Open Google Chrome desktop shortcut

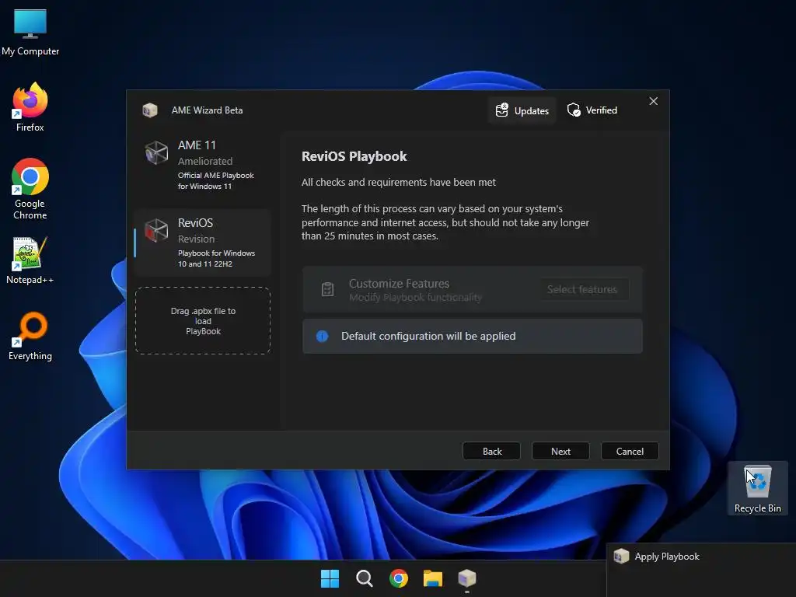coord(30,189)
